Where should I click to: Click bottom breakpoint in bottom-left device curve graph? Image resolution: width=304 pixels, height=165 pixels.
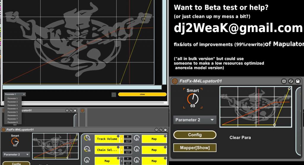pyautogui.click(x=67, y=158)
